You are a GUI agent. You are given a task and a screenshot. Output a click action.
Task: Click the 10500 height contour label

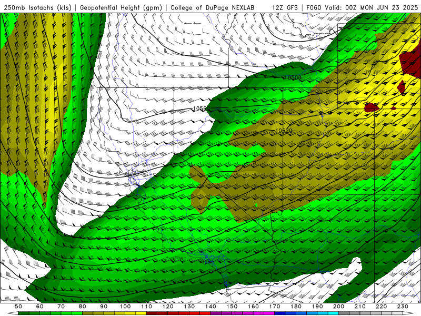coord(293,77)
